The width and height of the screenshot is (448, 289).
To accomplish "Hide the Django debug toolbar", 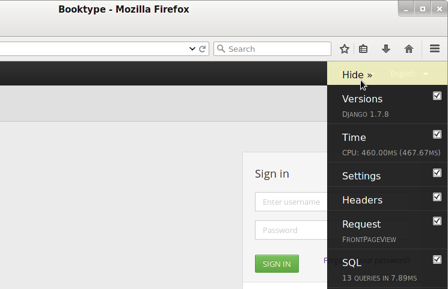I will [357, 75].
